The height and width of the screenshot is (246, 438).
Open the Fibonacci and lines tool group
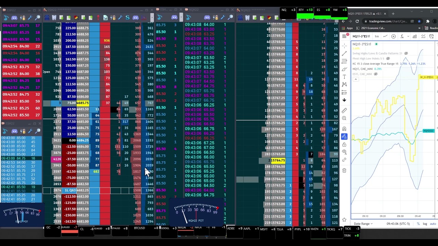pos(344,61)
